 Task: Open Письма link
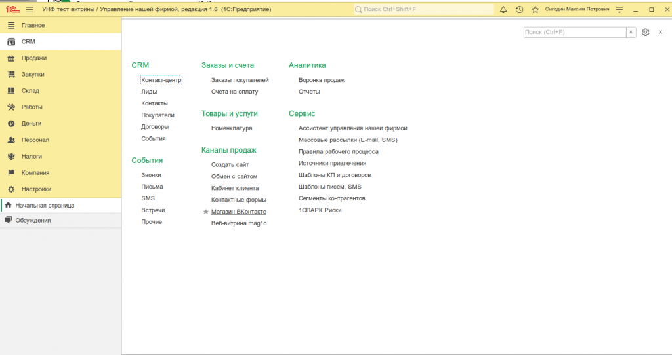[x=152, y=187]
